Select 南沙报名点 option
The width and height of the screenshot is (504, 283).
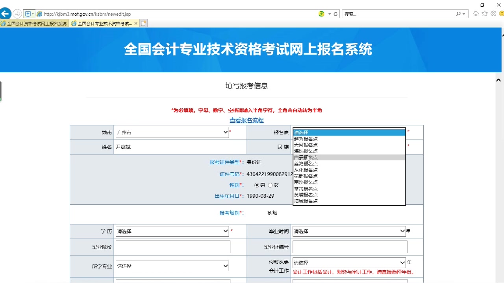coord(349,182)
